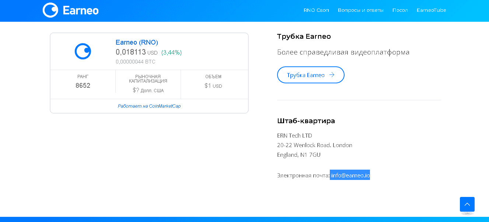
Task: Click the Работает на CoinMarketCap link
Action: tap(149, 106)
